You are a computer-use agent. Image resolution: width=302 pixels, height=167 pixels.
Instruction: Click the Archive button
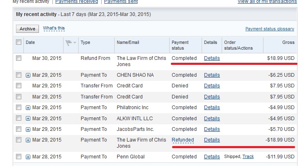[x=27, y=29]
